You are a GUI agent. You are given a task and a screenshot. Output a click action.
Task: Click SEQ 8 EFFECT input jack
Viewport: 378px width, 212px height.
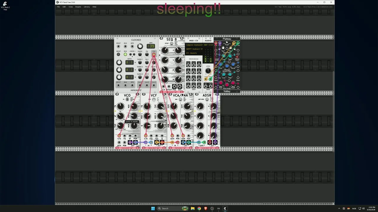click(x=169, y=86)
